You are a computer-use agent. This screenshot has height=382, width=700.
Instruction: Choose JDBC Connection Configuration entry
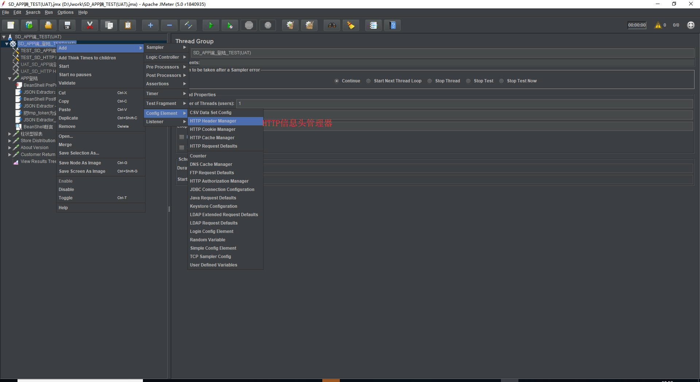click(225, 190)
